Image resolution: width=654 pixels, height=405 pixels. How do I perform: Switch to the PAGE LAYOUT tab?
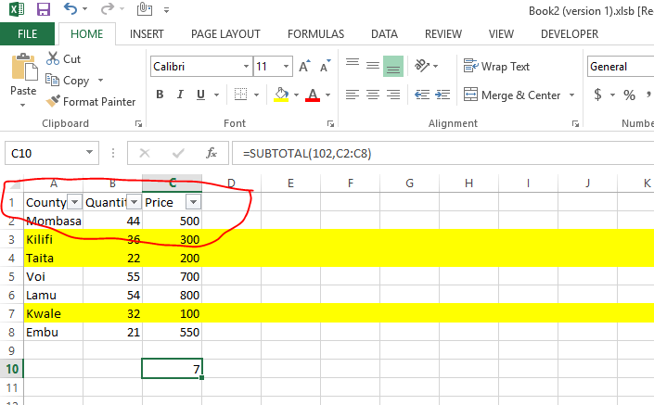tap(225, 34)
